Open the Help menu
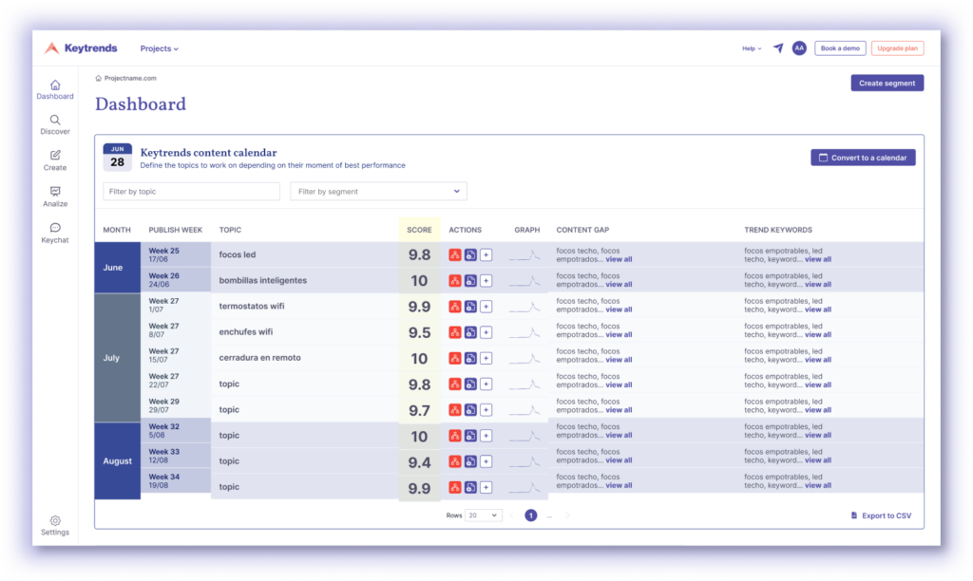This screenshot has width=973, height=581. [750, 47]
